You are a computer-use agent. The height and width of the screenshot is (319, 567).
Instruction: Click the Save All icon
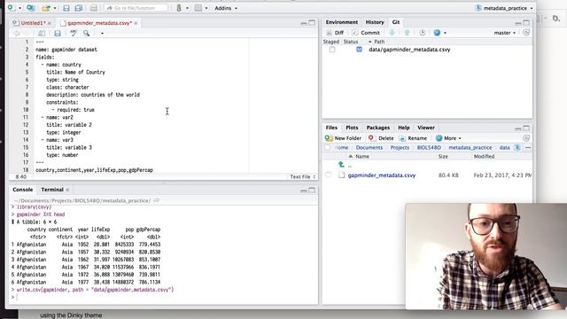click(x=79, y=8)
